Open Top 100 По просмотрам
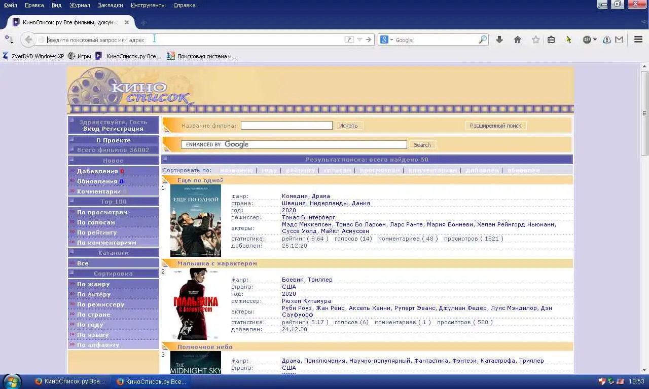Screen dimensions: 649x389 (x=102, y=212)
